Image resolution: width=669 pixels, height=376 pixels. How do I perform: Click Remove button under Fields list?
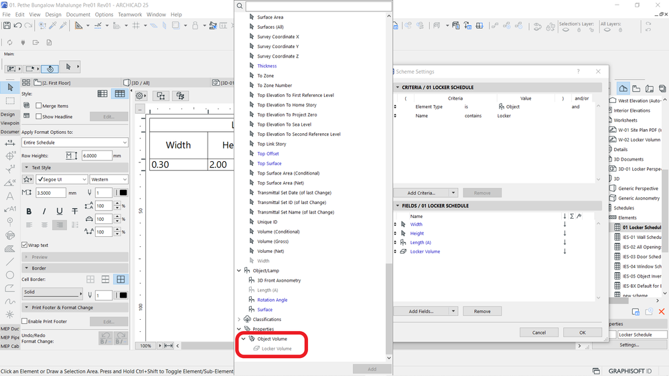[482, 311]
